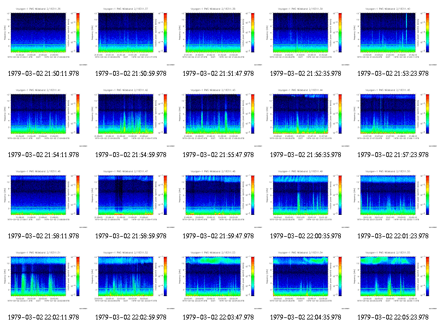Screen dimensions: 437x325
Task: Click timestamp text 1979-03-02 22:04:35.978
Action: (306, 317)
